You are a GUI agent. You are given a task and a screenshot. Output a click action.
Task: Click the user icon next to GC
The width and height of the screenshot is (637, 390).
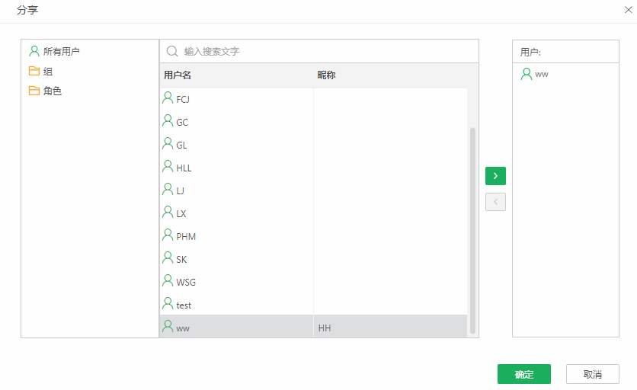click(x=168, y=121)
